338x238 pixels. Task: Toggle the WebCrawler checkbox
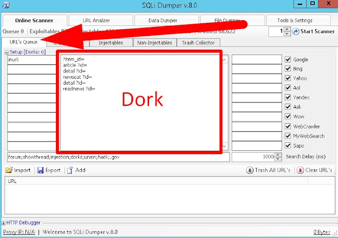click(288, 126)
